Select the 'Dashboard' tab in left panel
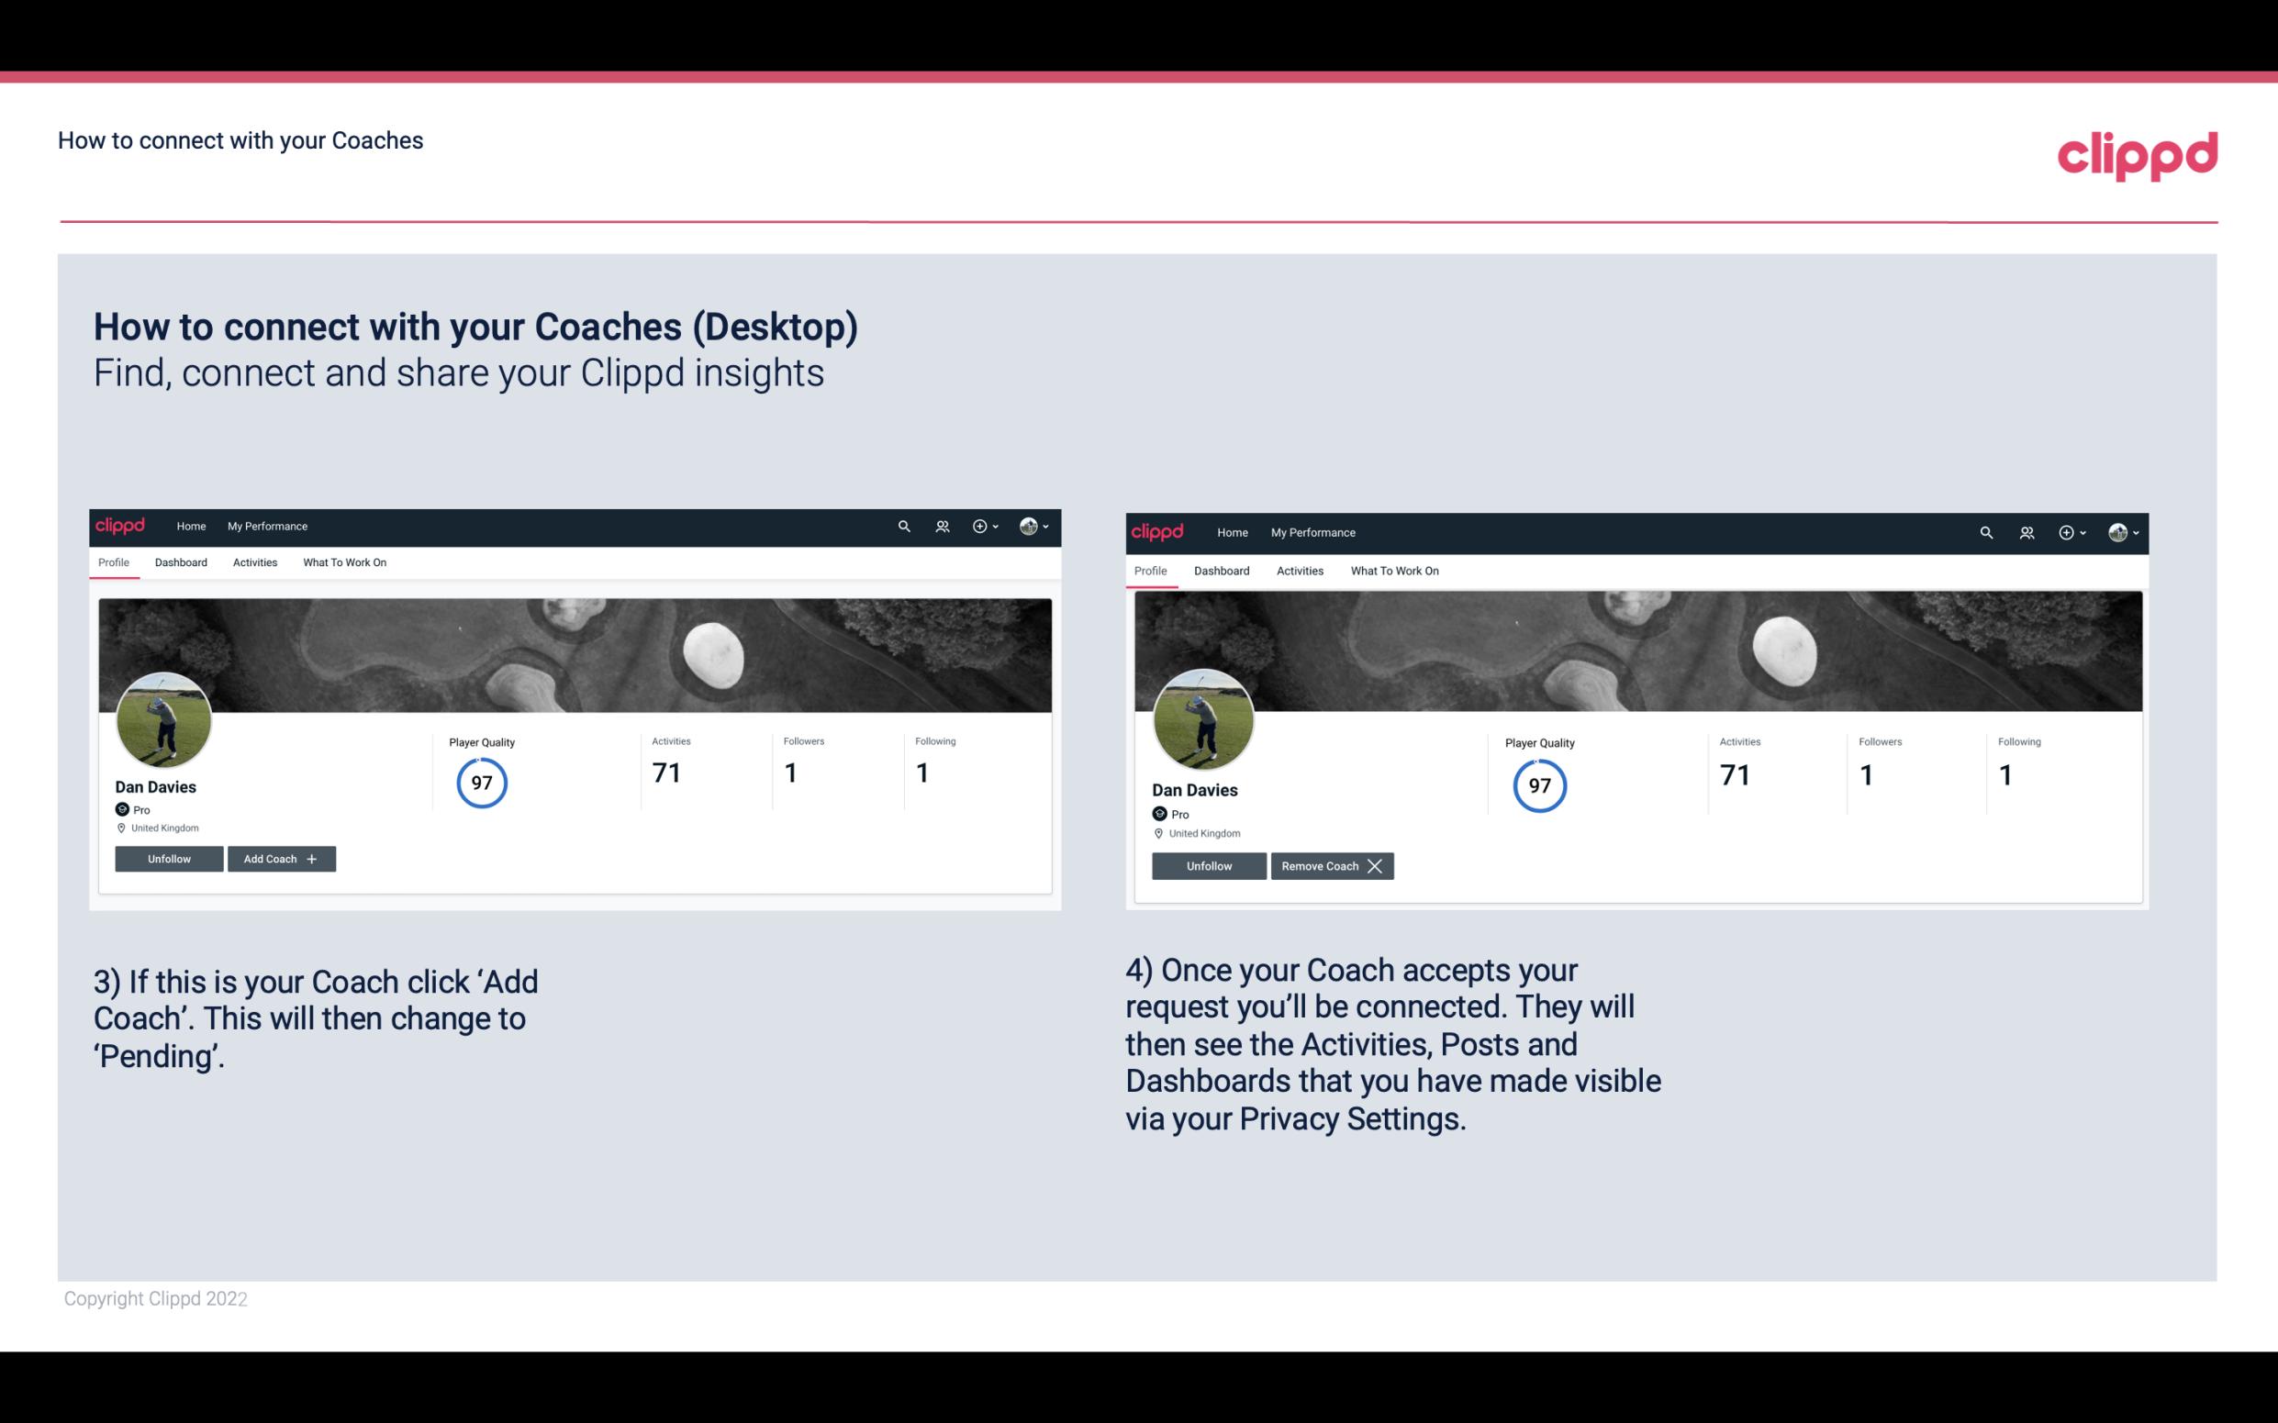The image size is (2278, 1423). point(181,562)
